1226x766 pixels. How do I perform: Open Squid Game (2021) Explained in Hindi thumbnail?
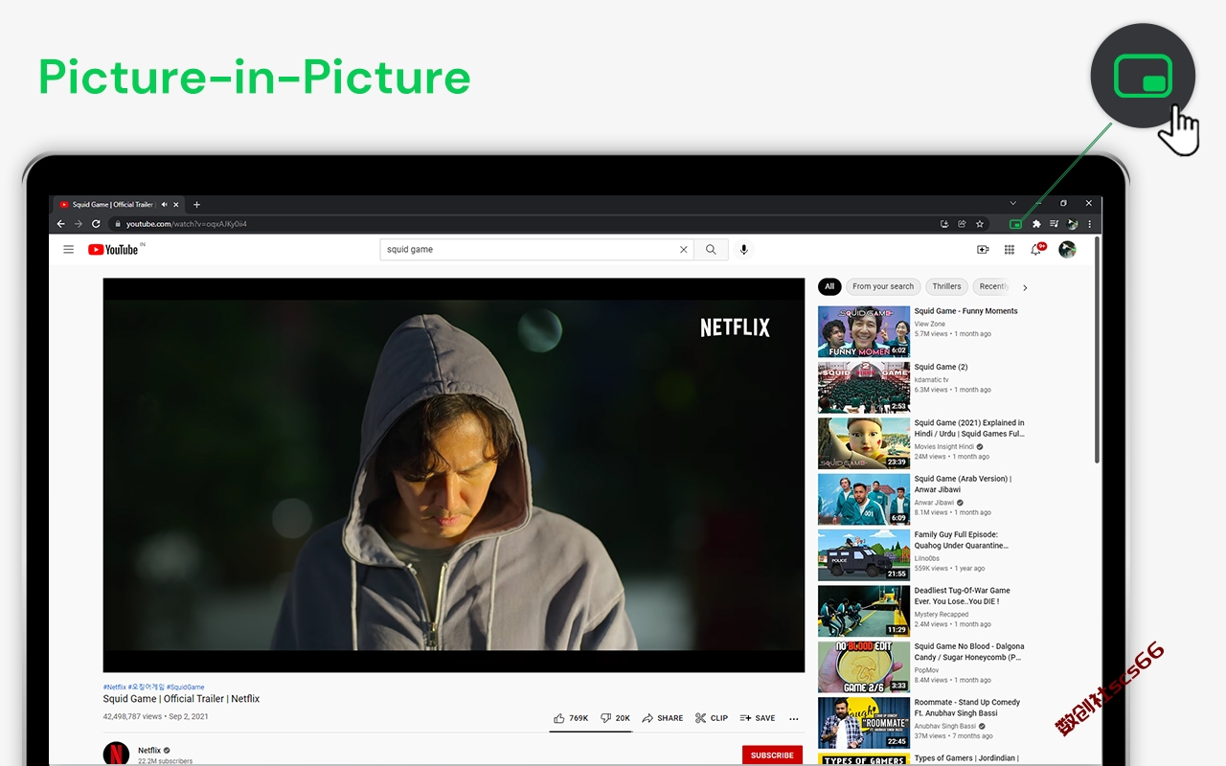click(x=864, y=443)
